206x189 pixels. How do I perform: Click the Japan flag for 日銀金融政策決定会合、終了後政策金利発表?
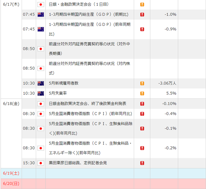[x=41, y=104]
